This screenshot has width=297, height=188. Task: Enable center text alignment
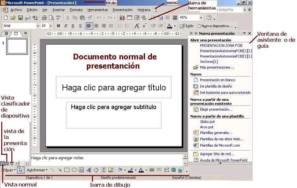point(96,26)
